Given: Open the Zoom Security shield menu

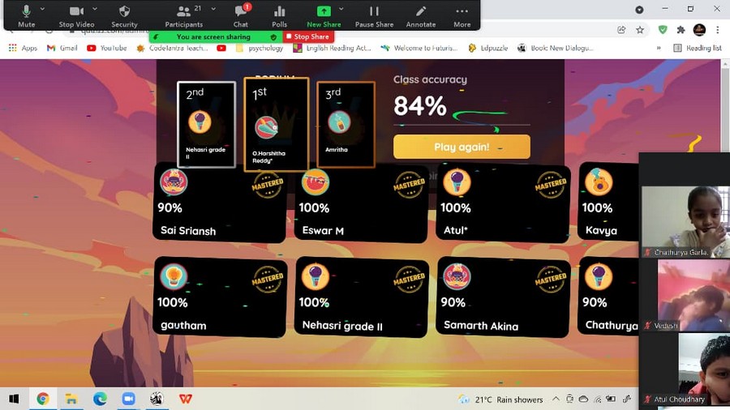Looking at the screenshot, I should pyautogui.click(x=124, y=16).
